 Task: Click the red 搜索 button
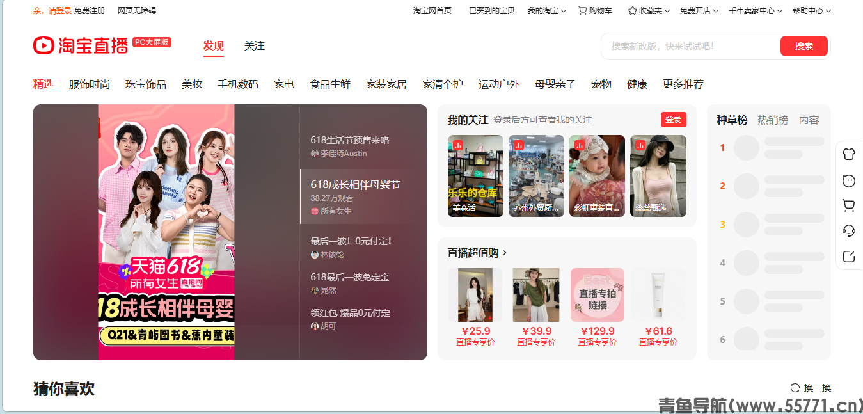pyautogui.click(x=804, y=46)
